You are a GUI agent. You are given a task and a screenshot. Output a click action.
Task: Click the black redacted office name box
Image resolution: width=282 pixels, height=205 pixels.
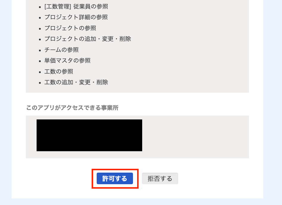pos(89,135)
